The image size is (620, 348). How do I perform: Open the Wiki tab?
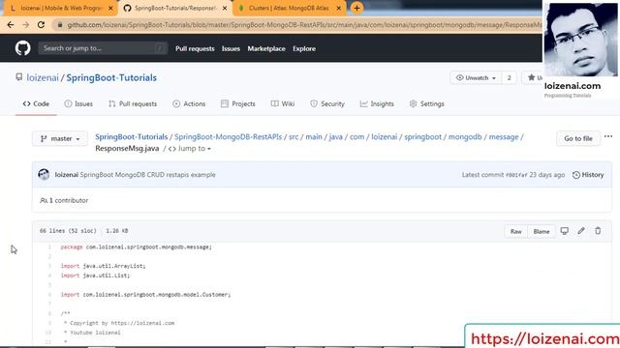283,103
